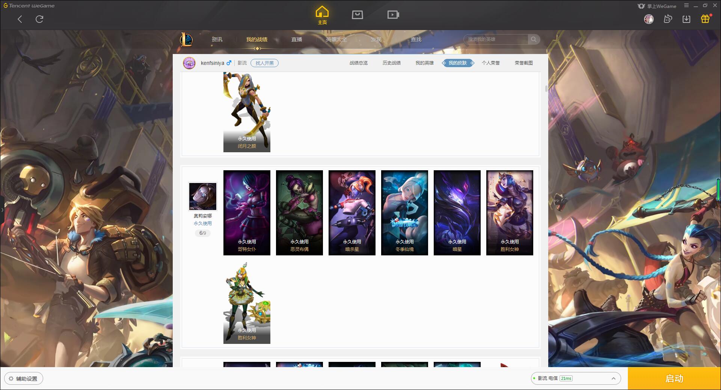Open the gift box icon
Image resolution: width=721 pixels, height=390 pixels.
705,19
